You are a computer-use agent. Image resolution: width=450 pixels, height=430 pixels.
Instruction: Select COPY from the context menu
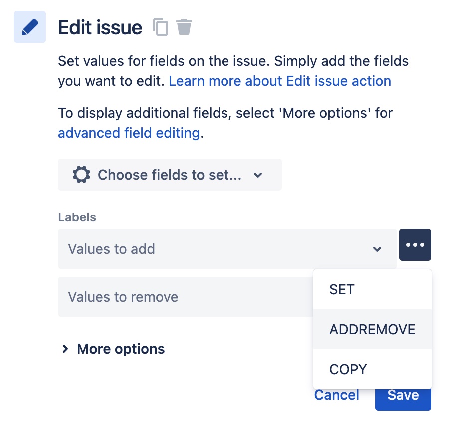click(347, 369)
